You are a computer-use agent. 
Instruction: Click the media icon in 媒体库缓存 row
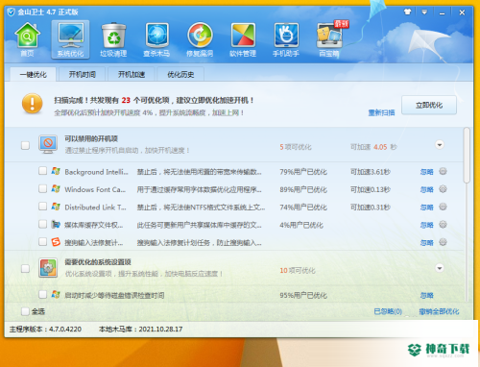coord(56,224)
